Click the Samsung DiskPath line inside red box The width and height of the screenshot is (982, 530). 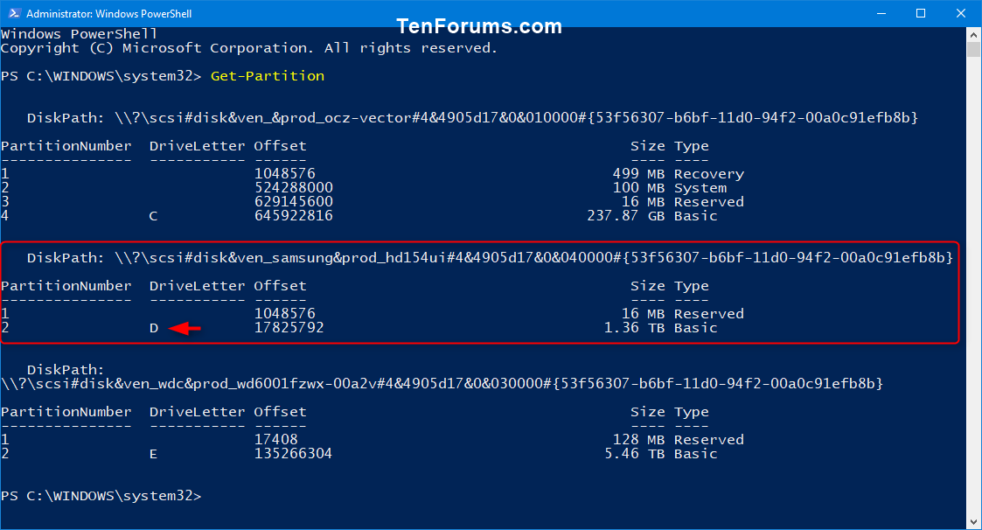coord(490,257)
